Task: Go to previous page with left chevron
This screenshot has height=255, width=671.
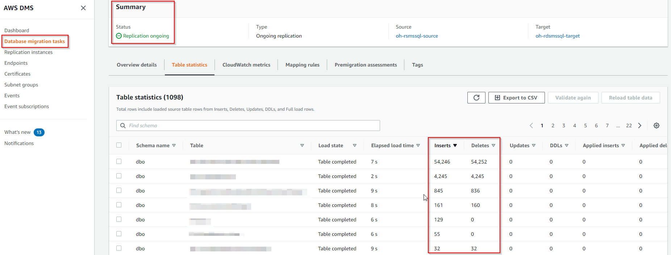Action: click(x=531, y=126)
